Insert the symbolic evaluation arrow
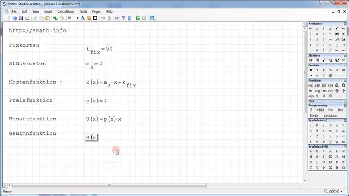The image size is (349, 196). point(344,45)
